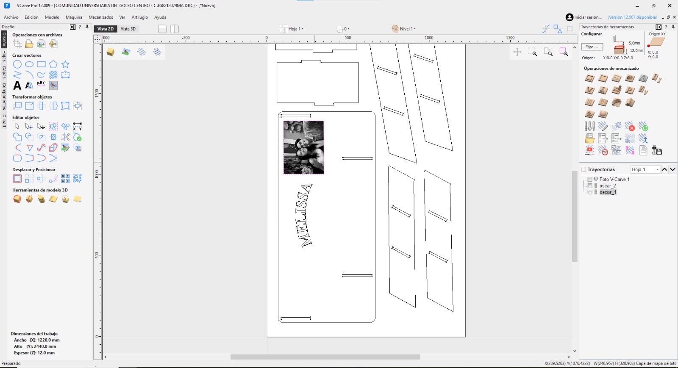Select the Node Editing arrow tool
This screenshot has height=368, width=678.
[29, 126]
